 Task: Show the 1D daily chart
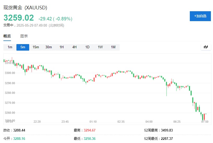click(87, 47)
